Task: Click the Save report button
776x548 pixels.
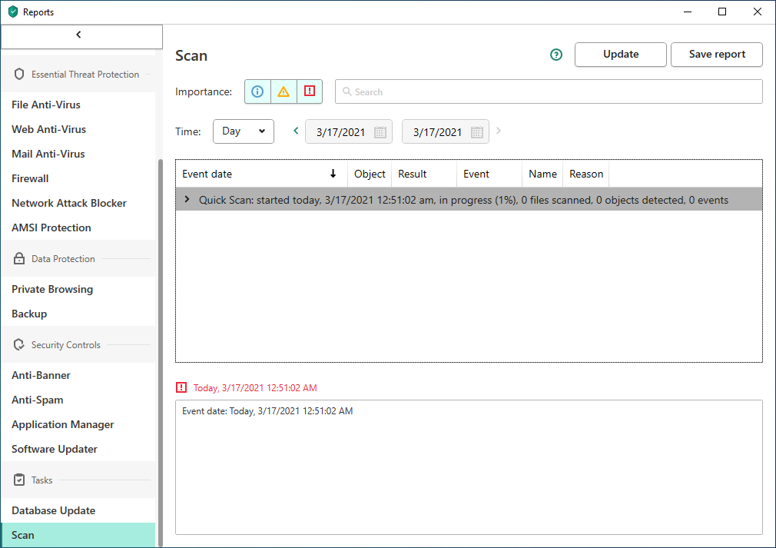Action: 716,55
